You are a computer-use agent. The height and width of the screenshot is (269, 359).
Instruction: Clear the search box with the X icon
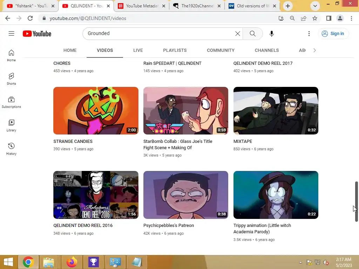238,34
